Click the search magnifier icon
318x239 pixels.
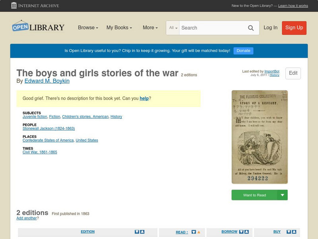(251, 28)
